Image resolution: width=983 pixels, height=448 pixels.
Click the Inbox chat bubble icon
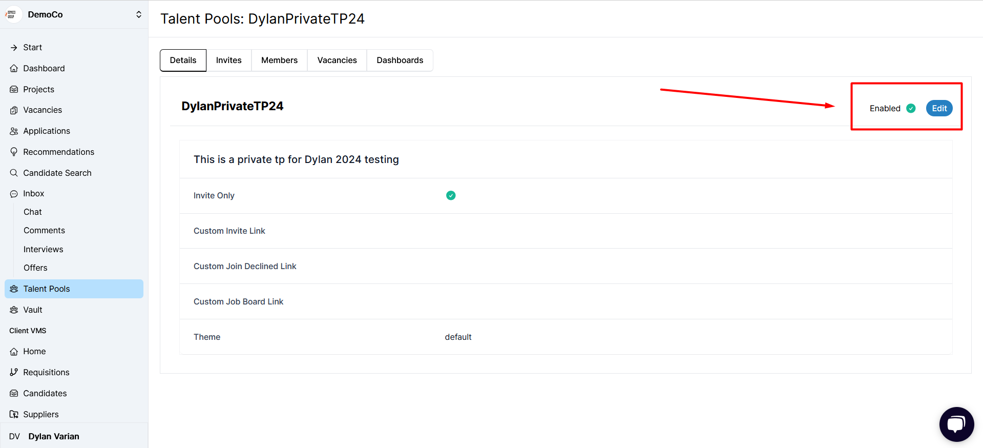(x=14, y=194)
